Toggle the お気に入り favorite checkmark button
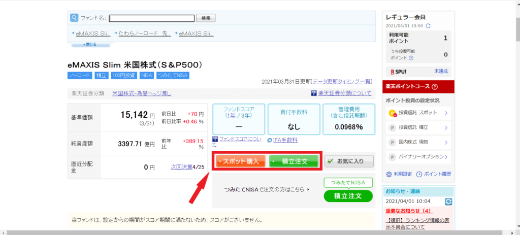This screenshot has height=235, width=520. click(349, 161)
